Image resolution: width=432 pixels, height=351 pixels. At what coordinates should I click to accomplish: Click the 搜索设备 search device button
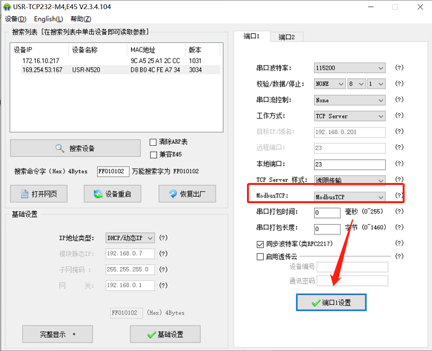coord(76,148)
